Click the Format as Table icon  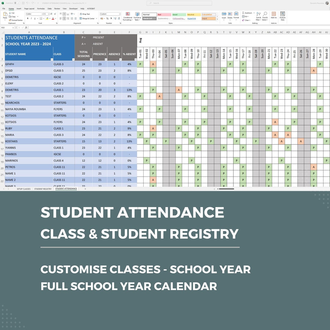(x=137, y=16)
